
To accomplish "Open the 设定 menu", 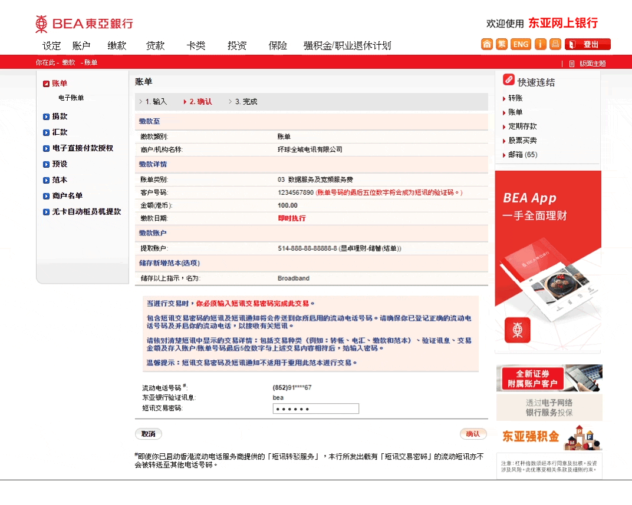I will coord(52,46).
